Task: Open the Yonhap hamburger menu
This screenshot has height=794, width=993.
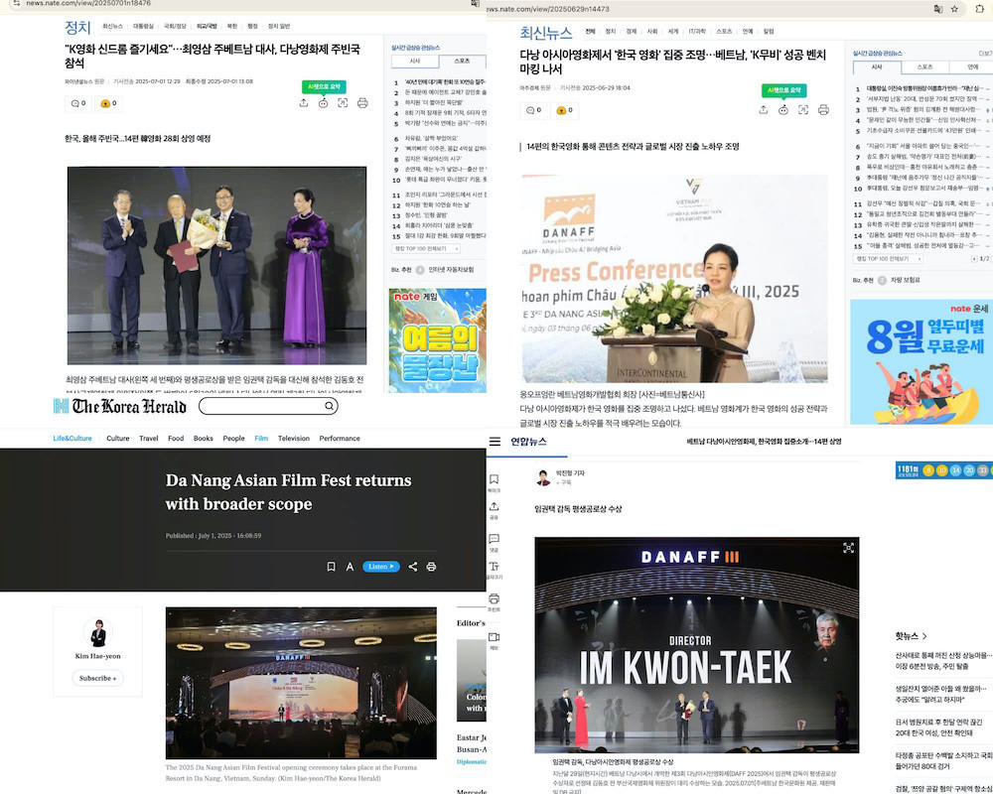Action: pyautogui.click(x=495, y=441)
